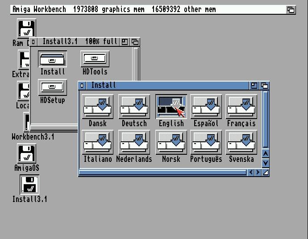Select the Italiano install icon
The image size is (308, 239).
click(x=97, y=143)
